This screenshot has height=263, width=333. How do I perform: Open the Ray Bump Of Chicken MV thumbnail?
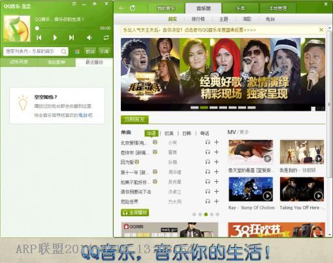pos(251,189)
